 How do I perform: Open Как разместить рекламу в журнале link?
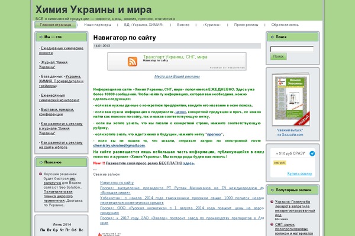click(x=61, y=128)
